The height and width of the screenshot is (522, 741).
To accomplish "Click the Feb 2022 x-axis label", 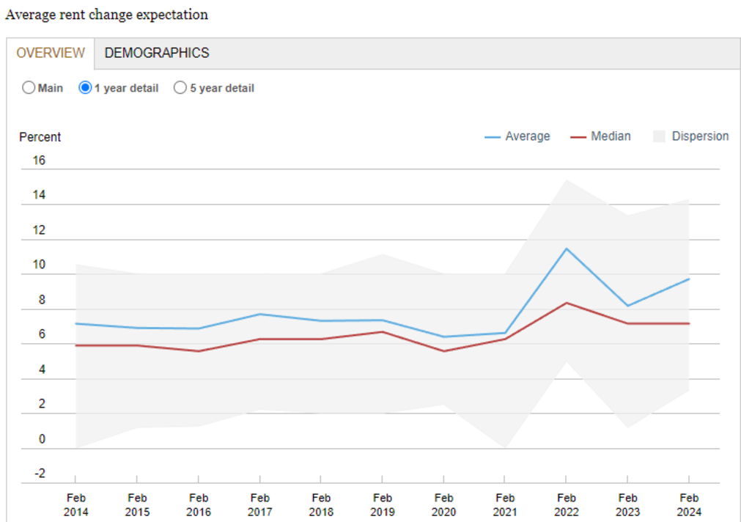I will 566,504.
